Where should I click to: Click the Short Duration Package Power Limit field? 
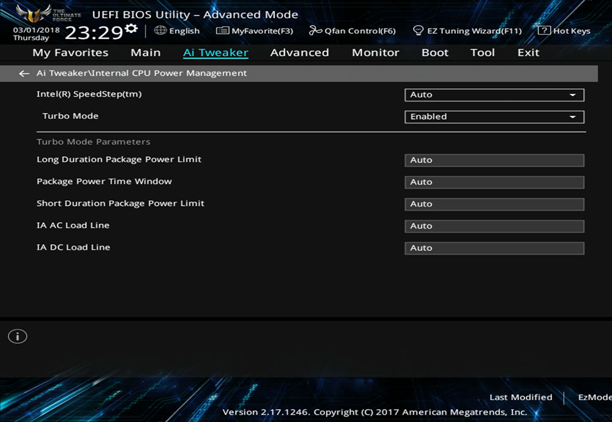click(x=494, y=204)
